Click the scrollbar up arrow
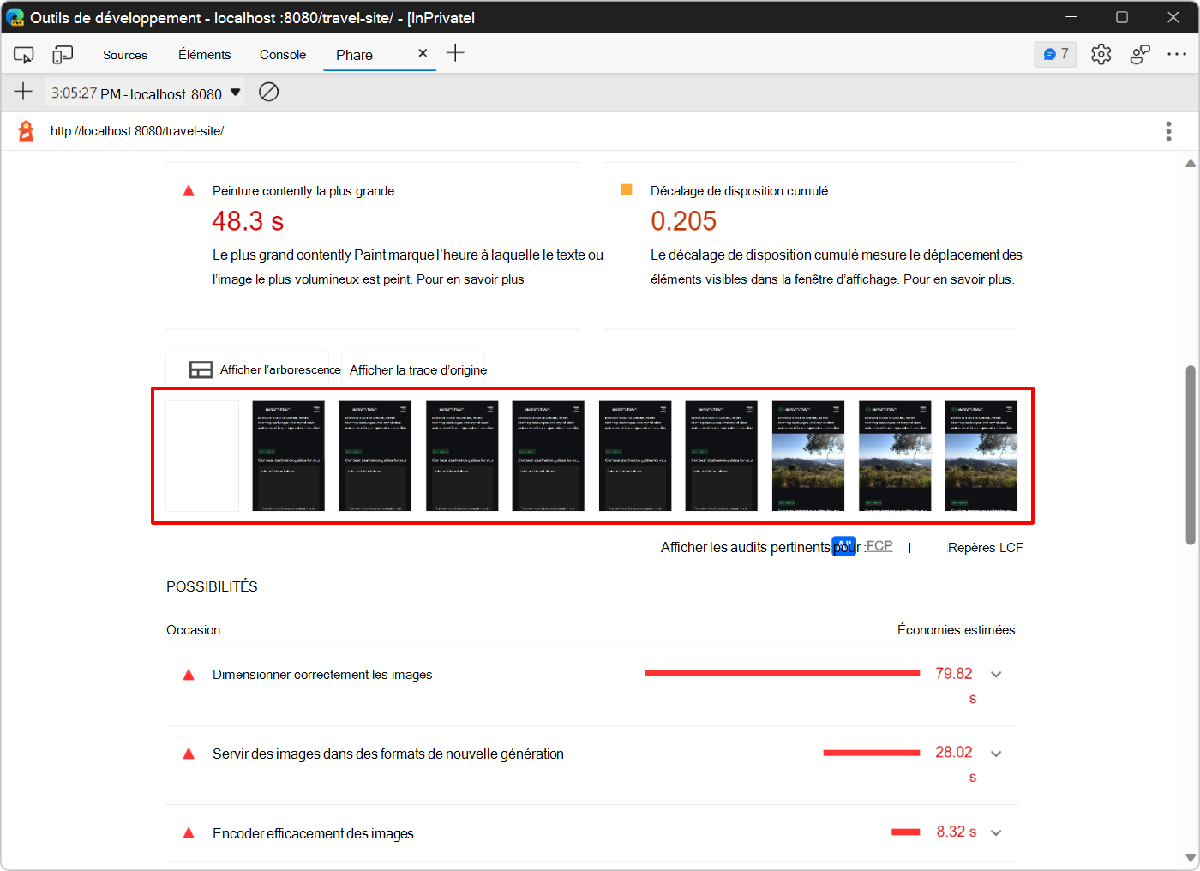The width and height of the screenshot is (1200, 871). coord(1191,163)
